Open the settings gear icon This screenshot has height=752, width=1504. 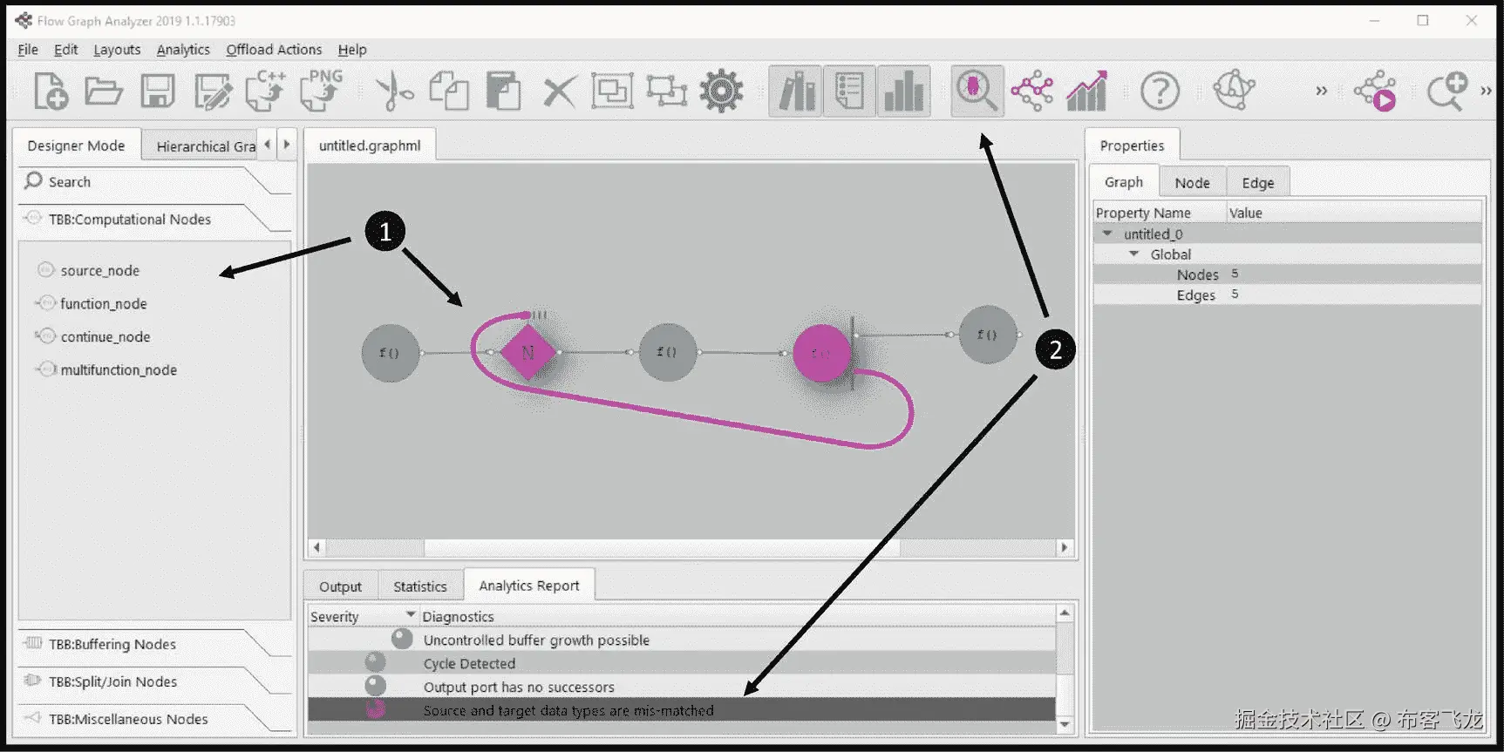(x=722, y=91)
